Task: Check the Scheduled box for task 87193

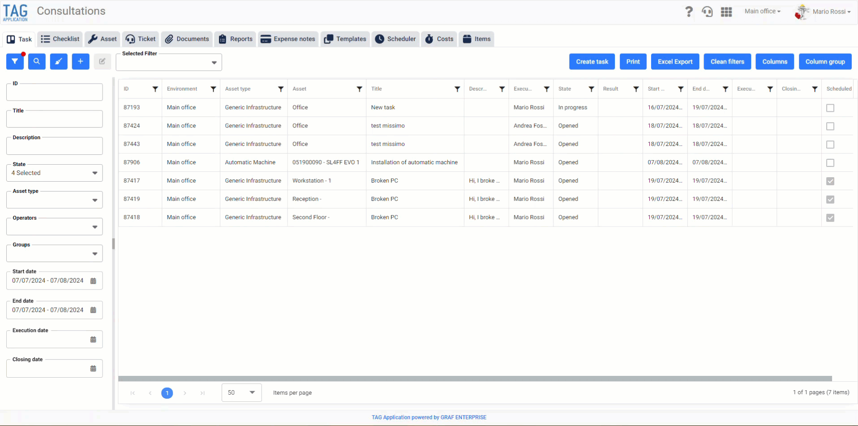Action: pos(830,108)
